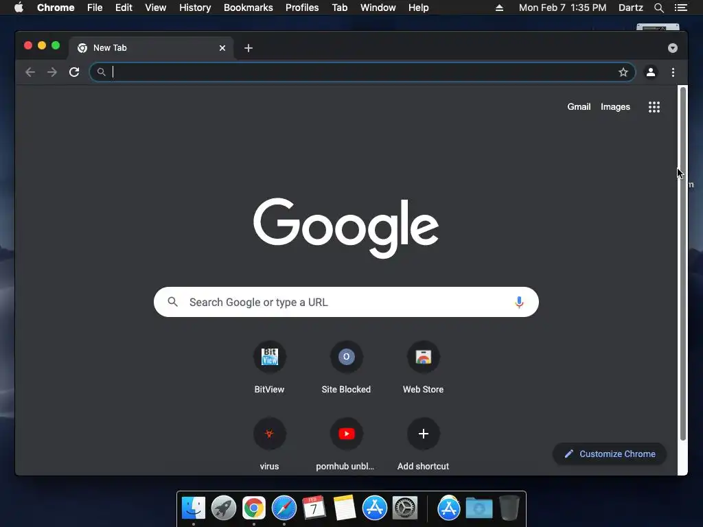Click the Dartz user name in menu bar

[x=630, y=8]
